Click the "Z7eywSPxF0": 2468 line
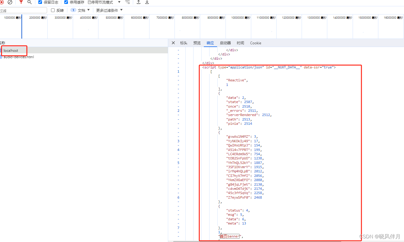Viewport: 404px width, 242px height. click(x=244, y=197)
